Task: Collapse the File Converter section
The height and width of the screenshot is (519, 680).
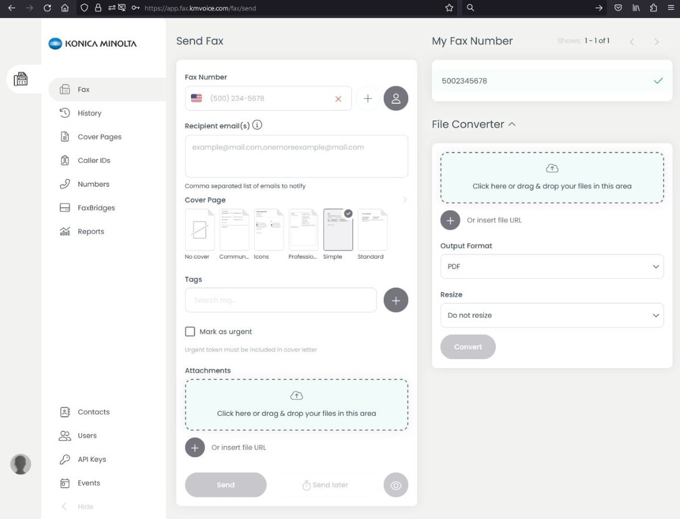Action: [x=512, y=124]
